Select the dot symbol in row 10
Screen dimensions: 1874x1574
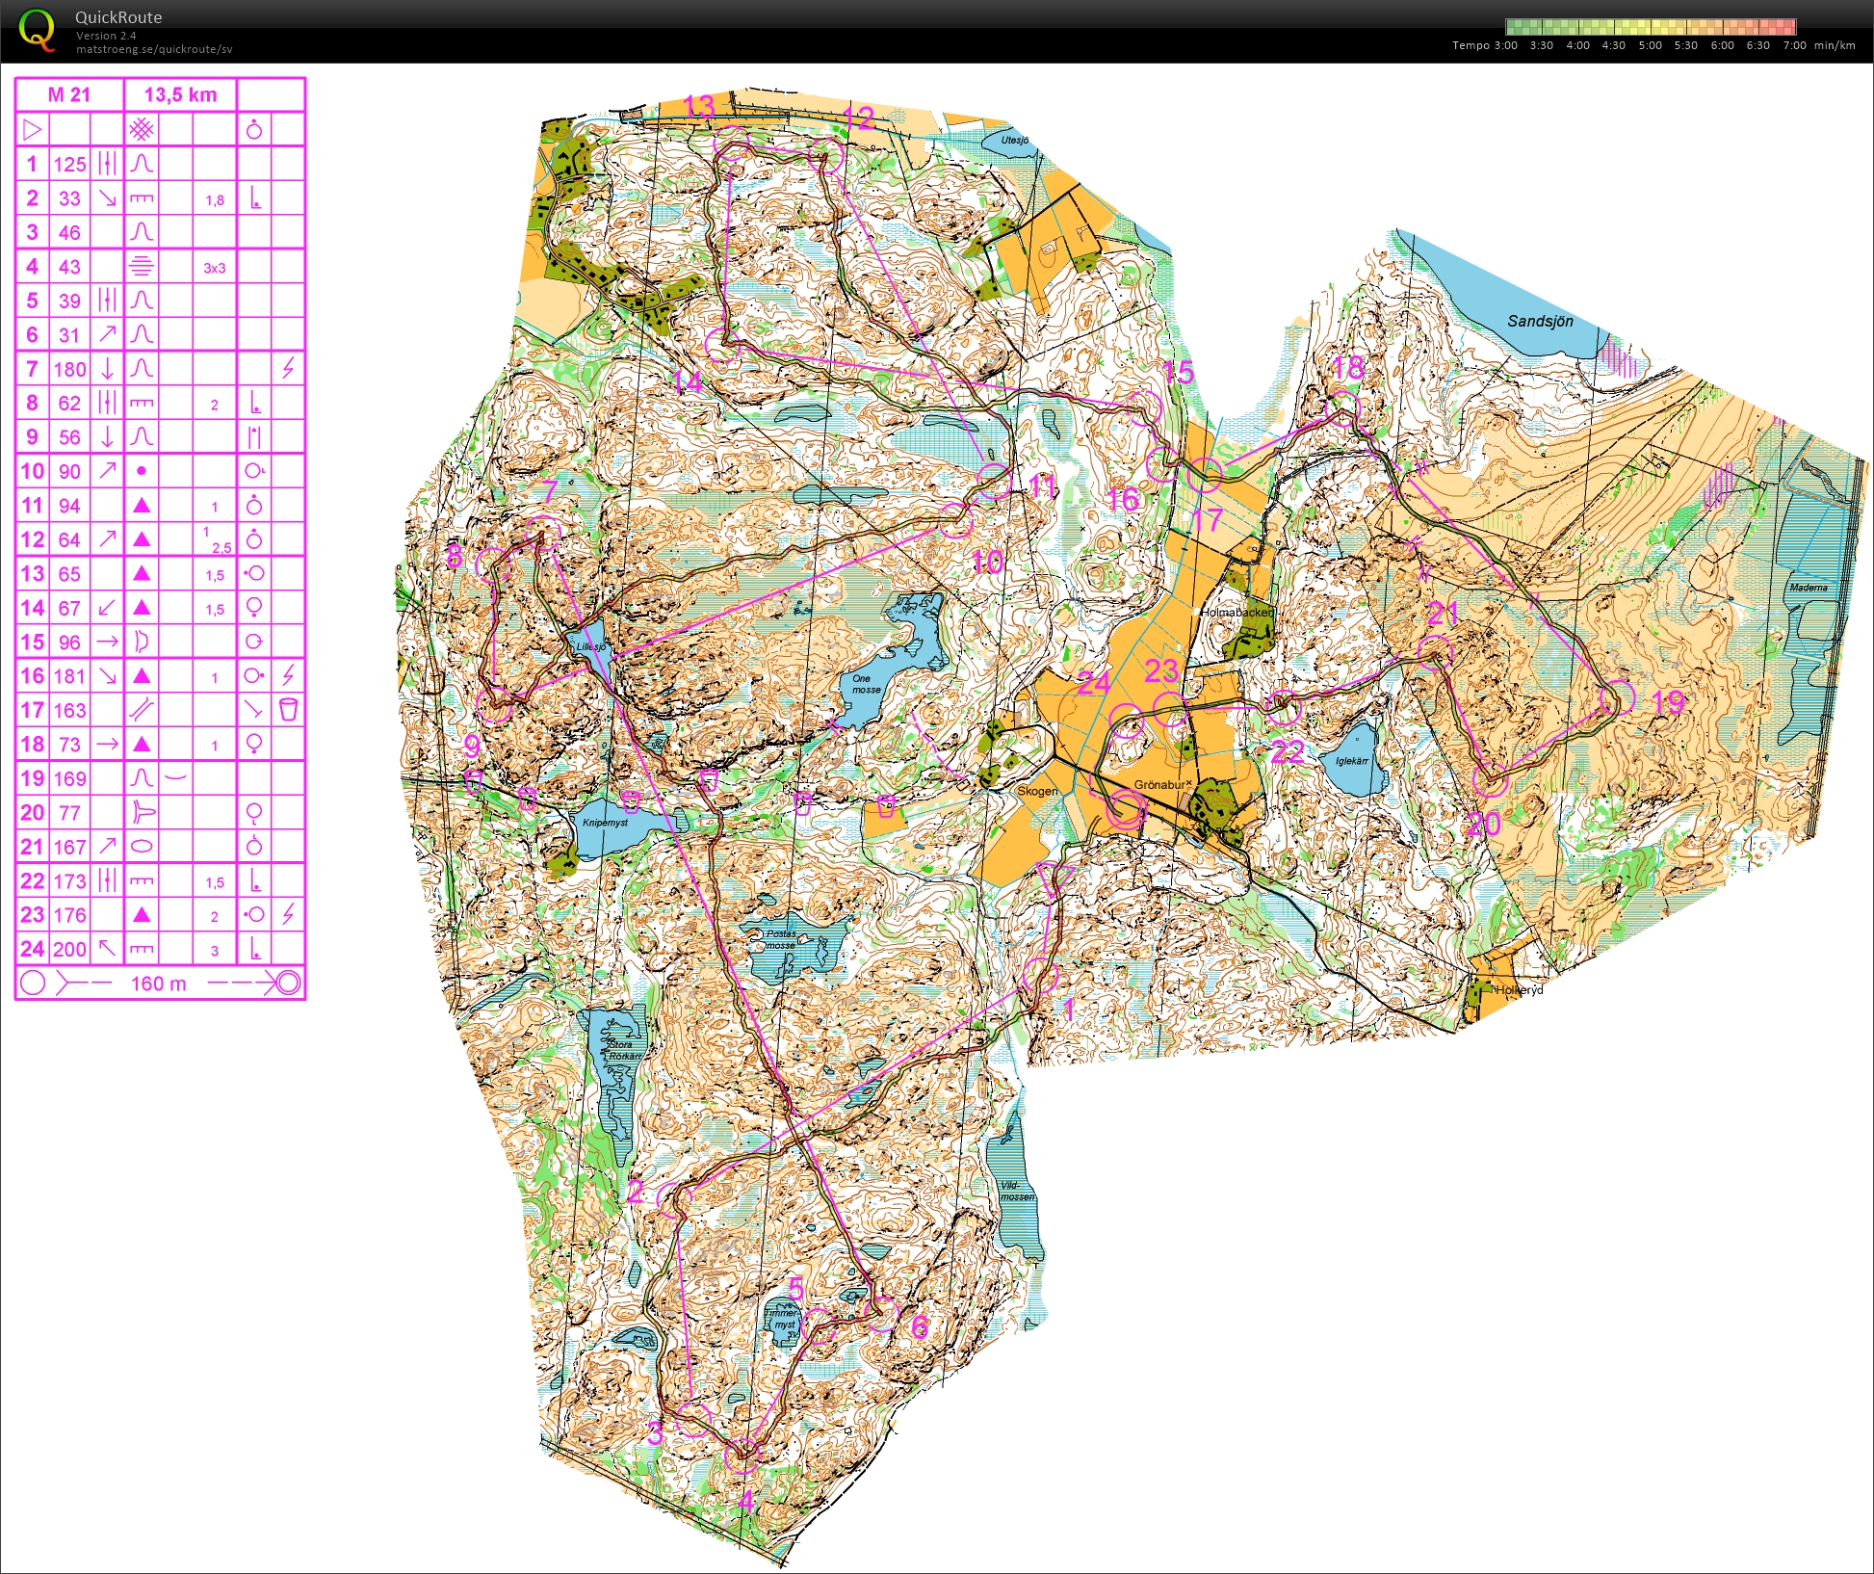point(142,471)
